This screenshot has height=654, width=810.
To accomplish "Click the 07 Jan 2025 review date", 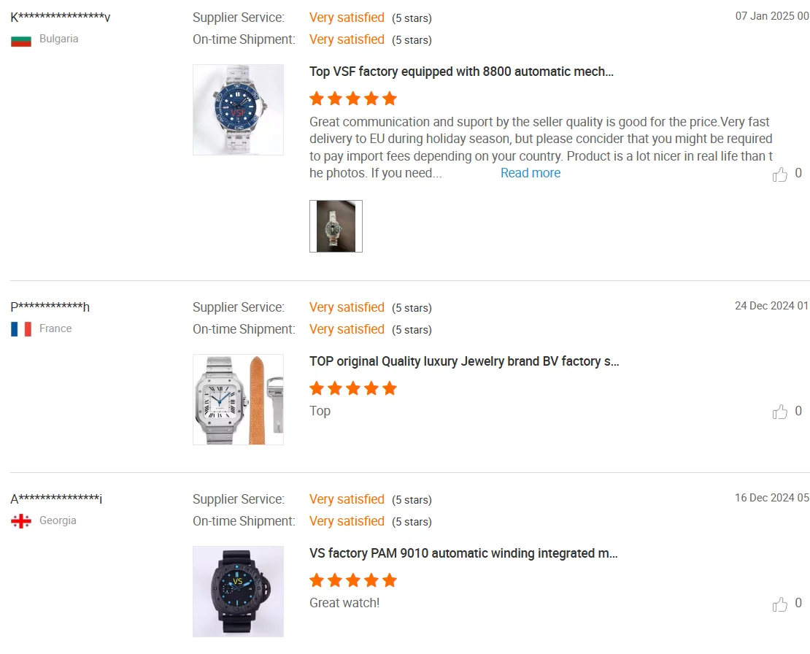I will coord(772,16).
